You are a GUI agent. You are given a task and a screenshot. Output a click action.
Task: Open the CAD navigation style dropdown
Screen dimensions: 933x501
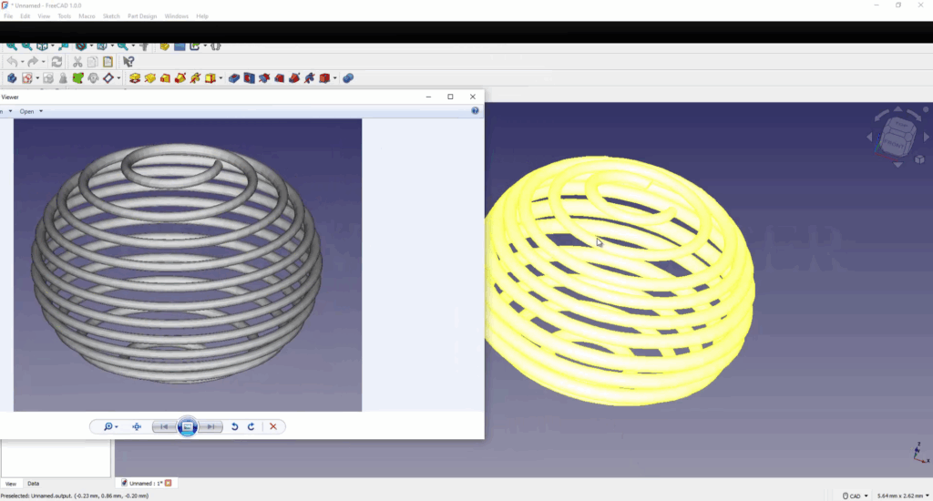pos(857,496)
